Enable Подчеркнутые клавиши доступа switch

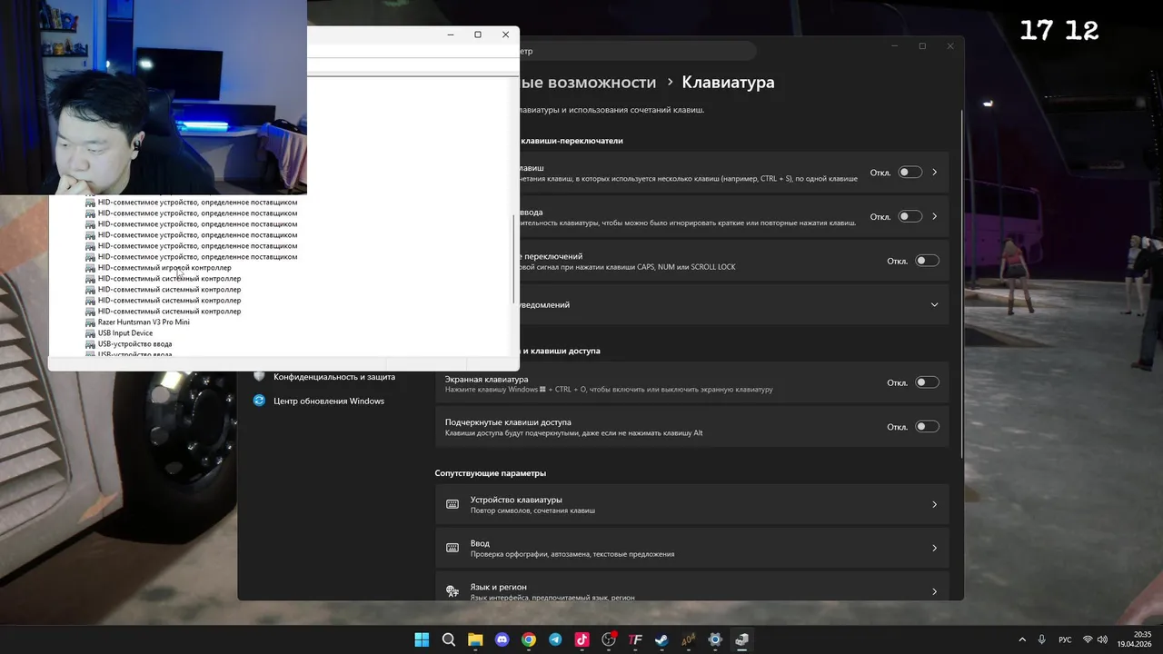pyautogui.click(x=927, y=426)
